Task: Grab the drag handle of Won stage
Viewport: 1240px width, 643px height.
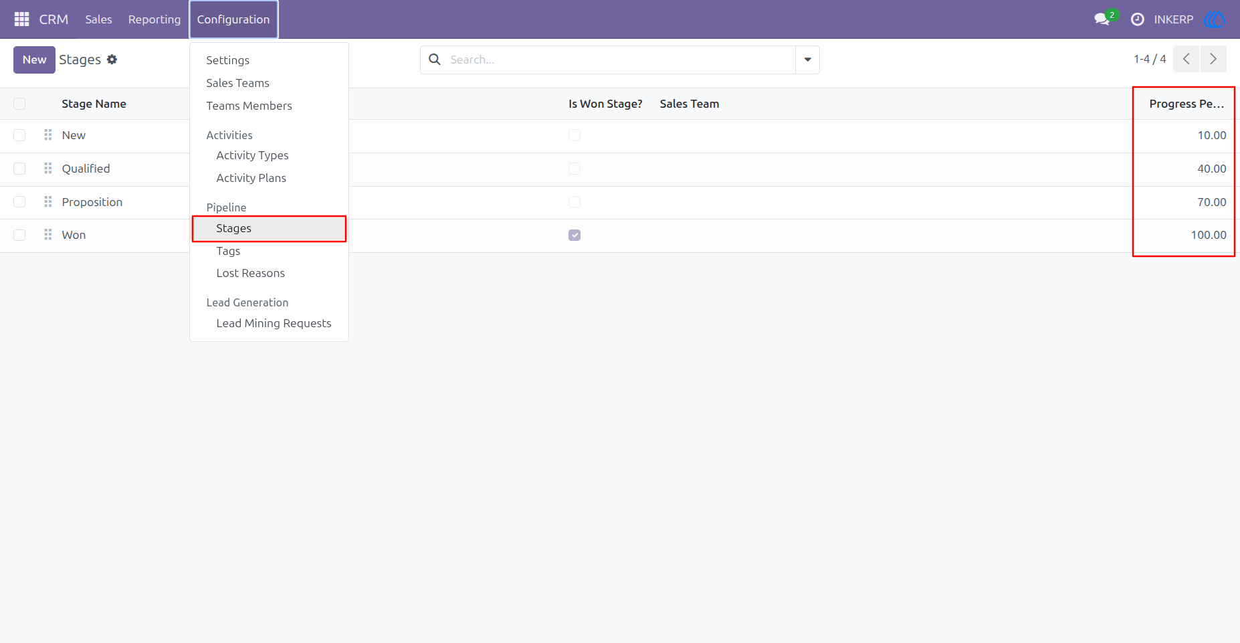Action: pyautogui.click(x=48, y=235)
